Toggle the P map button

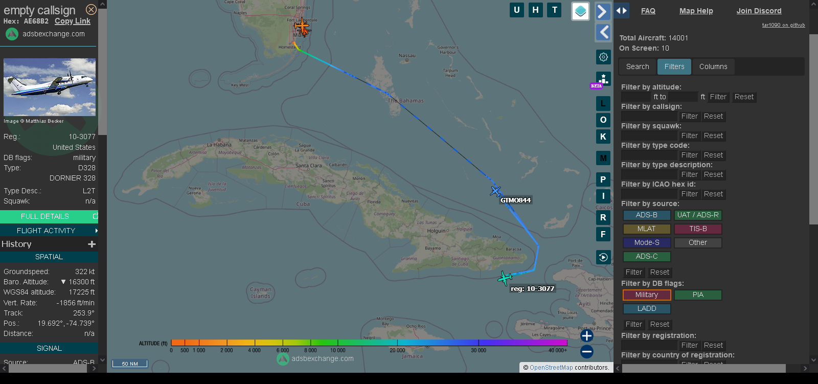coord(603,179)
